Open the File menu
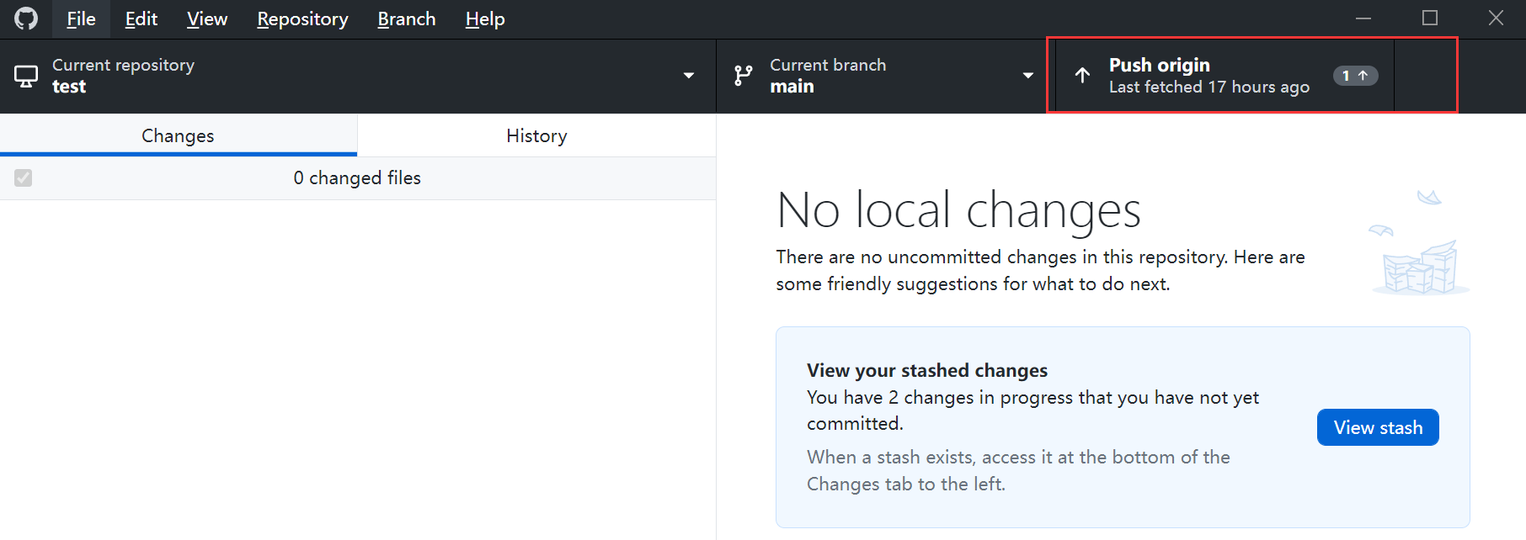 pos(81,19)
